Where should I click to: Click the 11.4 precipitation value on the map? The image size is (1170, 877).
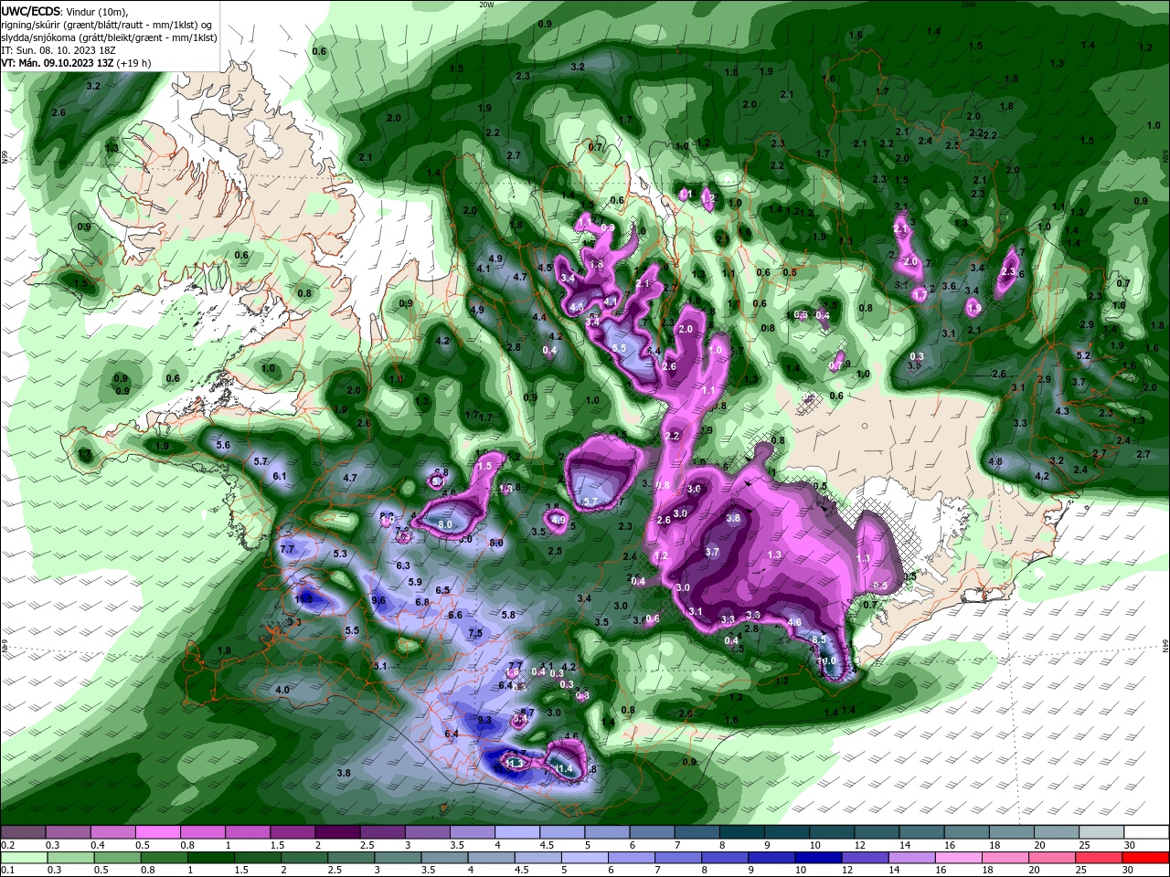pos(564,770)
